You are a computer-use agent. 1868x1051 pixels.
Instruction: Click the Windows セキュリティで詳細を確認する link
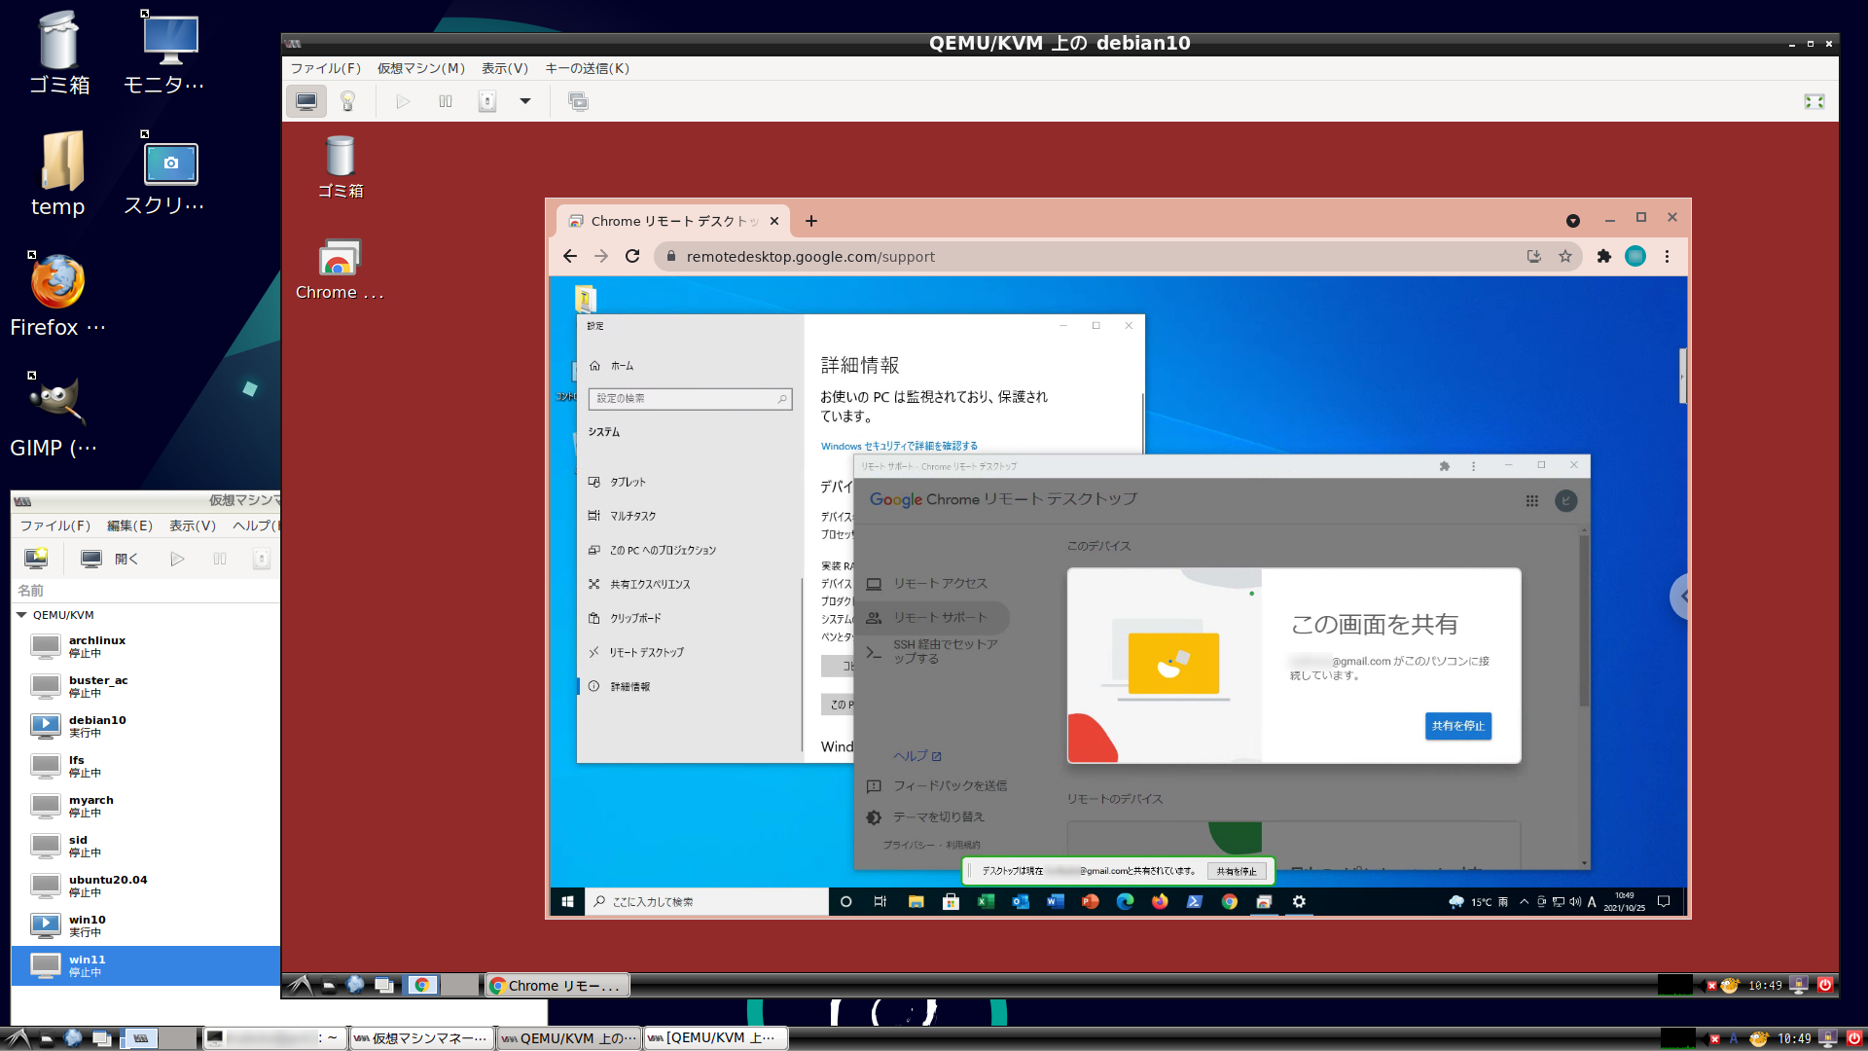[899, 446]
